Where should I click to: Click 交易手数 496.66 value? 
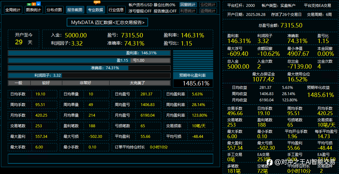pyautogui.click(x=235, y=113)
